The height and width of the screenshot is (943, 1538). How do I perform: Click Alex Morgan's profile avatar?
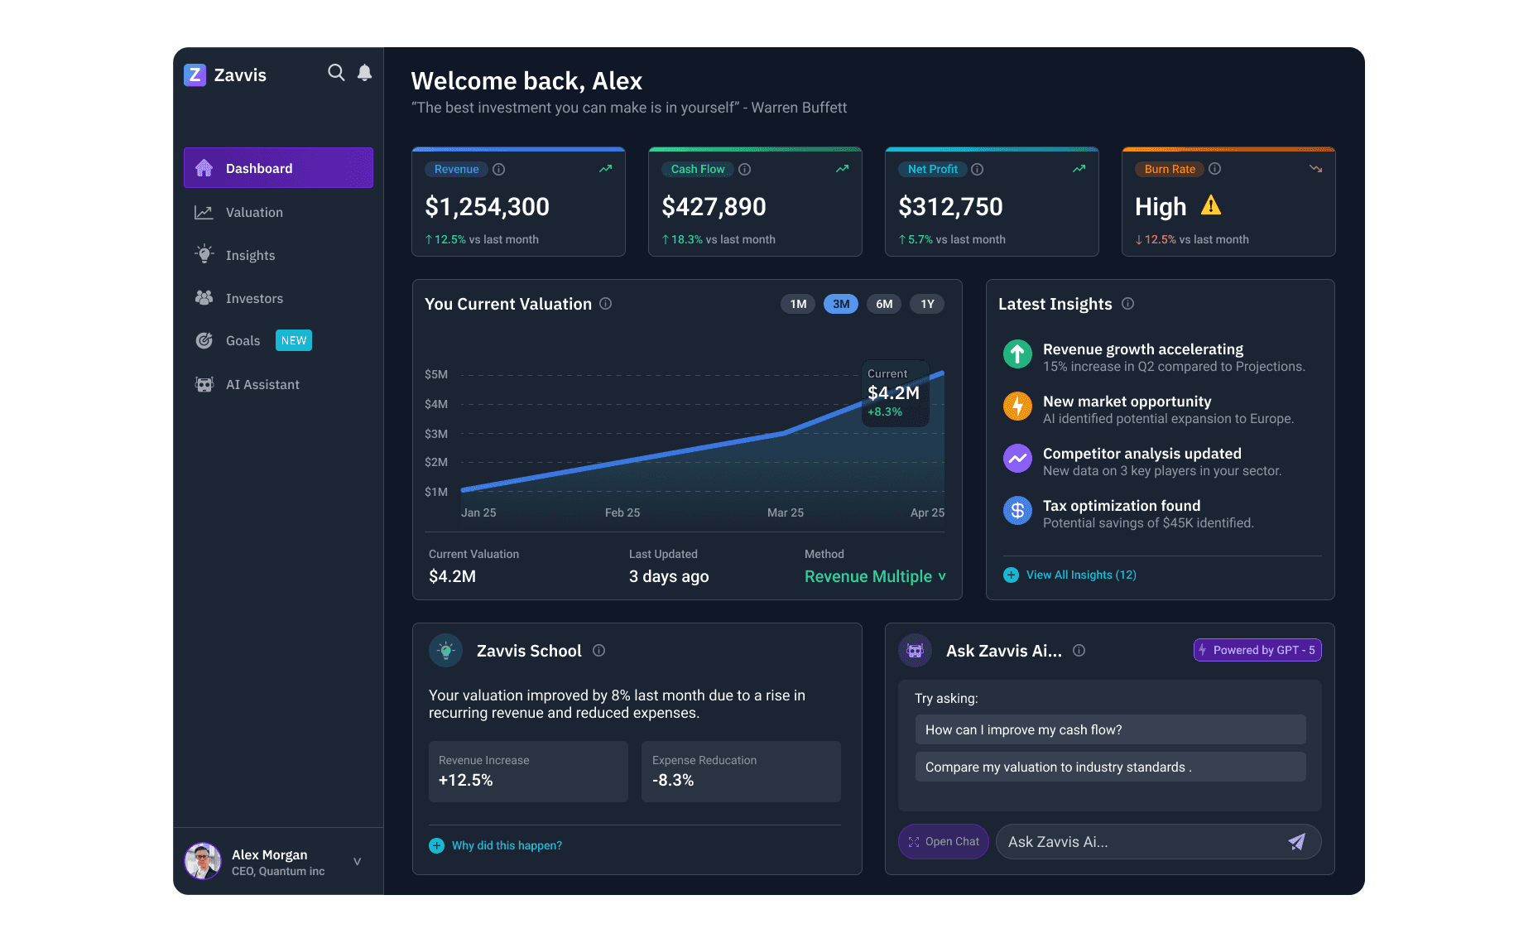[x=203, y=861]
